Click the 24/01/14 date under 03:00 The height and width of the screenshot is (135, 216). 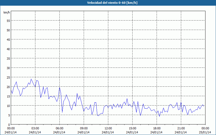click(35, 132)
